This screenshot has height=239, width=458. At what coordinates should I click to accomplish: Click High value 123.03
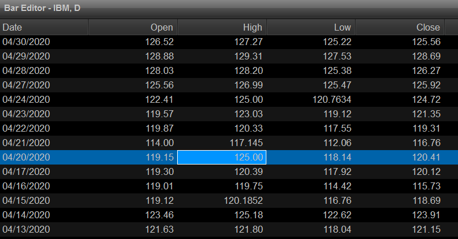pyautogui.click(x=248, y=114)
